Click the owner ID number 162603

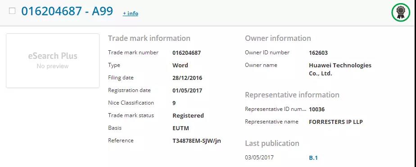(x=318, y=53)
